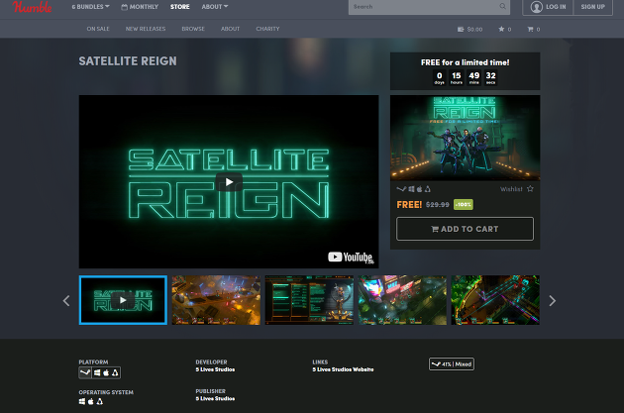This screenshot has height=413, width=624.
Task: Play the Satellite Reign trailer video
Action: pyautogui.click(x=229, y=182)
